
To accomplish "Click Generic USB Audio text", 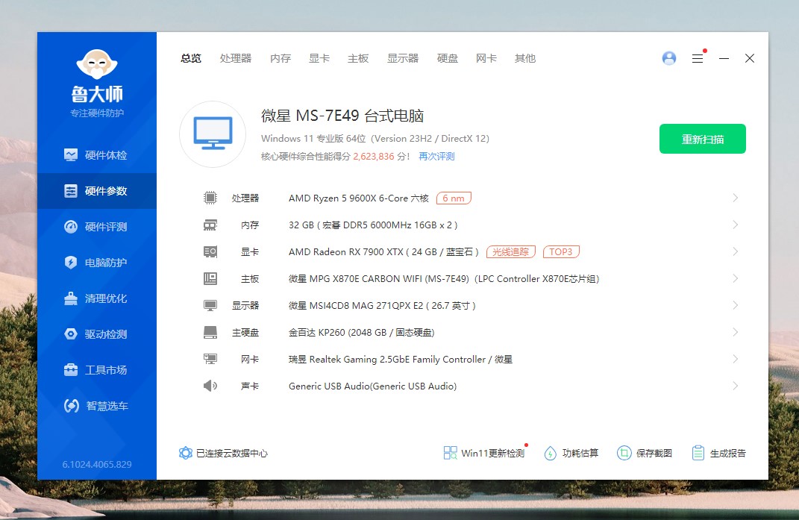I will click(x=372, y=386).
